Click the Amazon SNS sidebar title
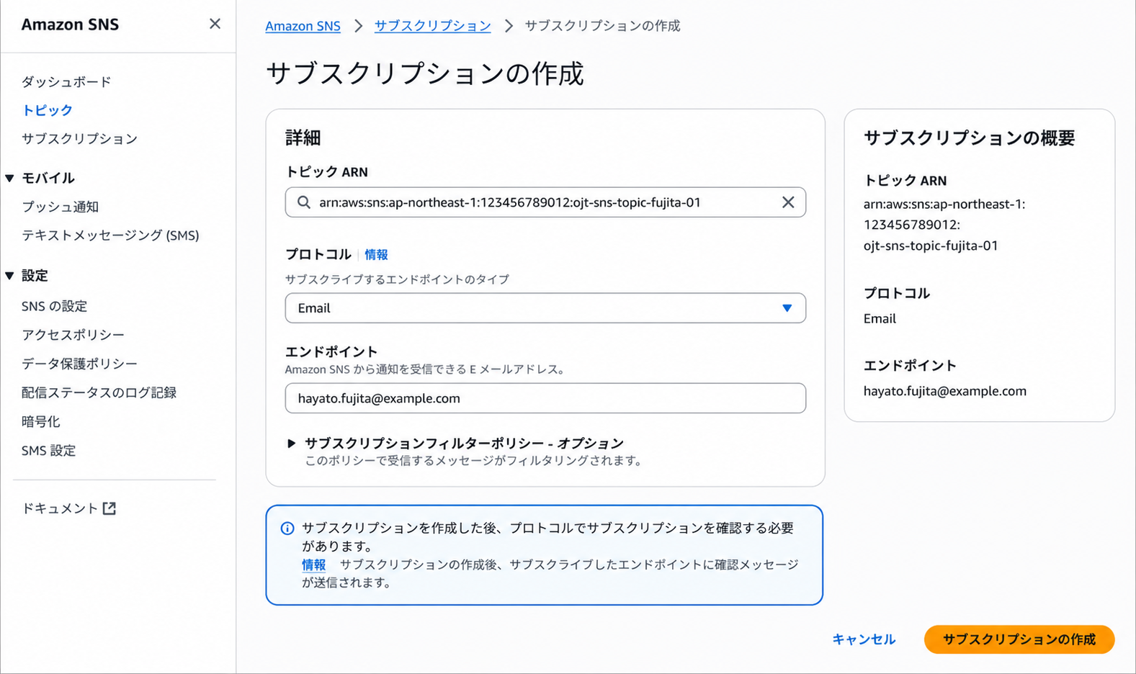This screenshot has width=1136, height=674. click(x=70, y=24)
